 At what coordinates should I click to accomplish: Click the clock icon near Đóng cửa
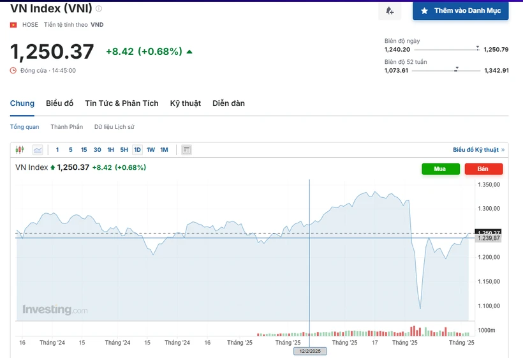pyautogui.click(x=13, y=70)
